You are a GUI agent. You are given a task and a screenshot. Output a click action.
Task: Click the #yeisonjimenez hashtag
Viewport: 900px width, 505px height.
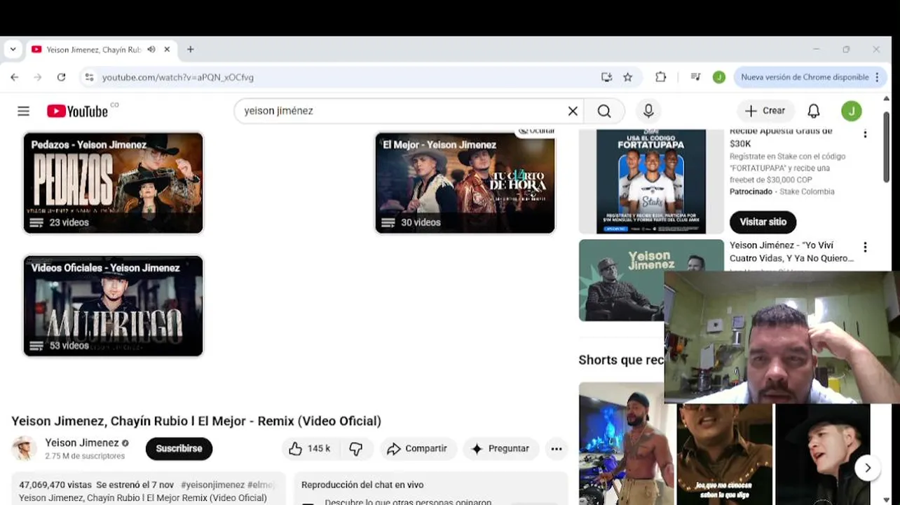click(212, 485)
